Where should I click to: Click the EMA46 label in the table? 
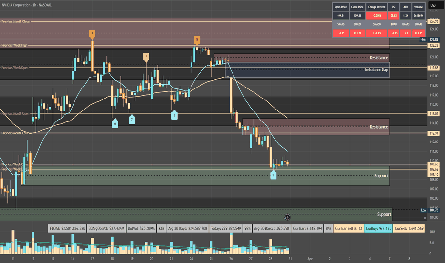point(418,24)
